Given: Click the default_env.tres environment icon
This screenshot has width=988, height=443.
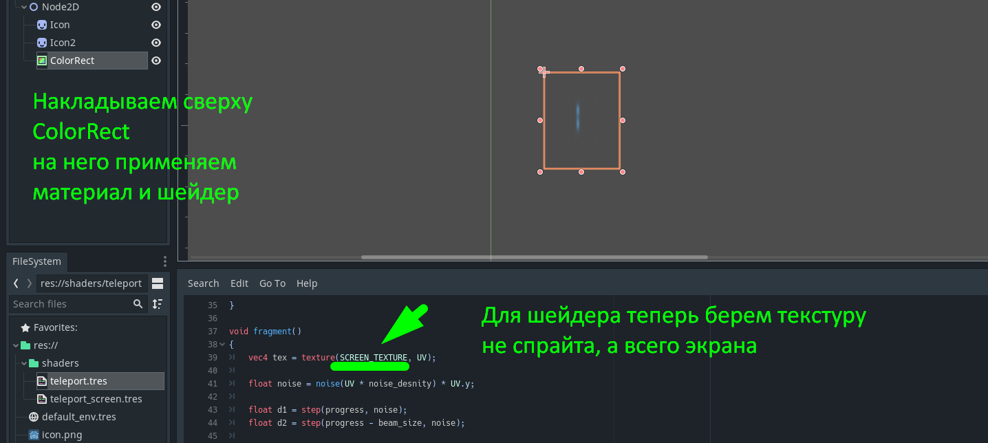Looking at the screenshot, I should tap(34, 417).
